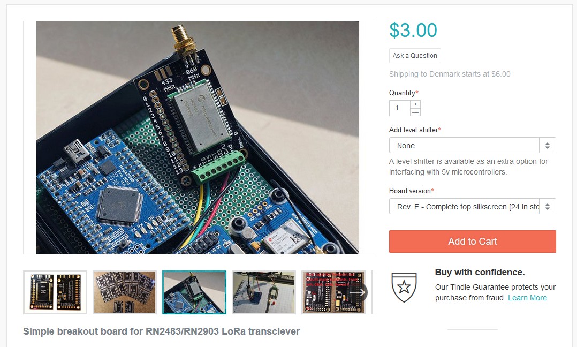Image resolution: width=577 pixels, height=347 pixels.
Task: Select the thumbnail of many panelized boards
Action: (x=125, y=292)
